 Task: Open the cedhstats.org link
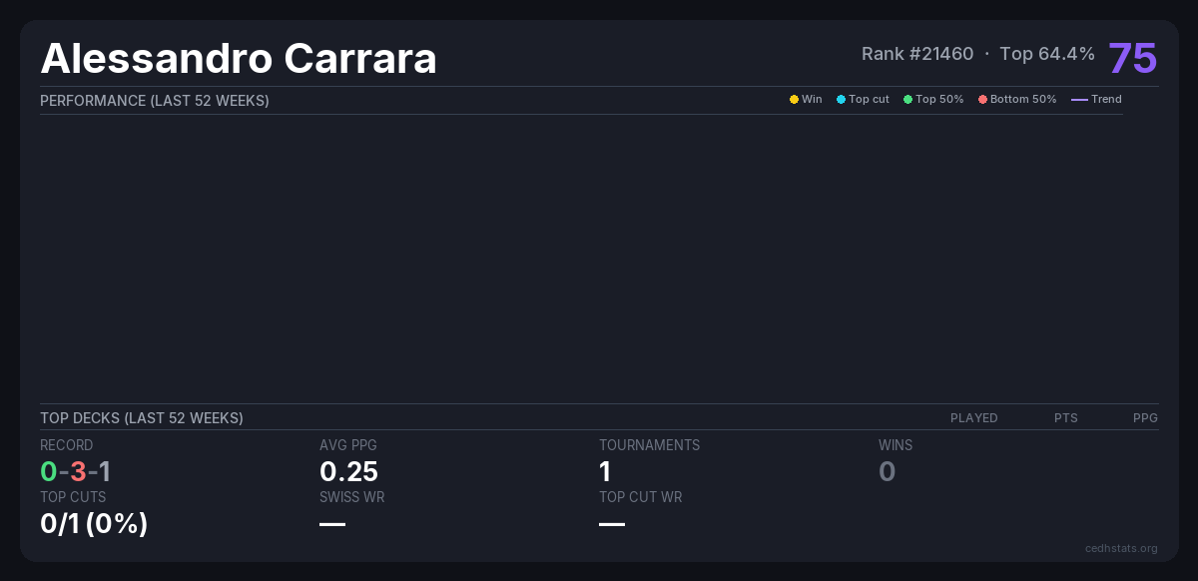(x=1121, y=548)
